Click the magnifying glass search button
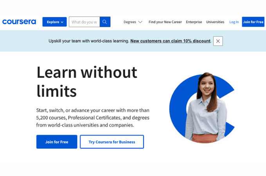The width and height of the screenshot is (266, 176). coord(105,22)
